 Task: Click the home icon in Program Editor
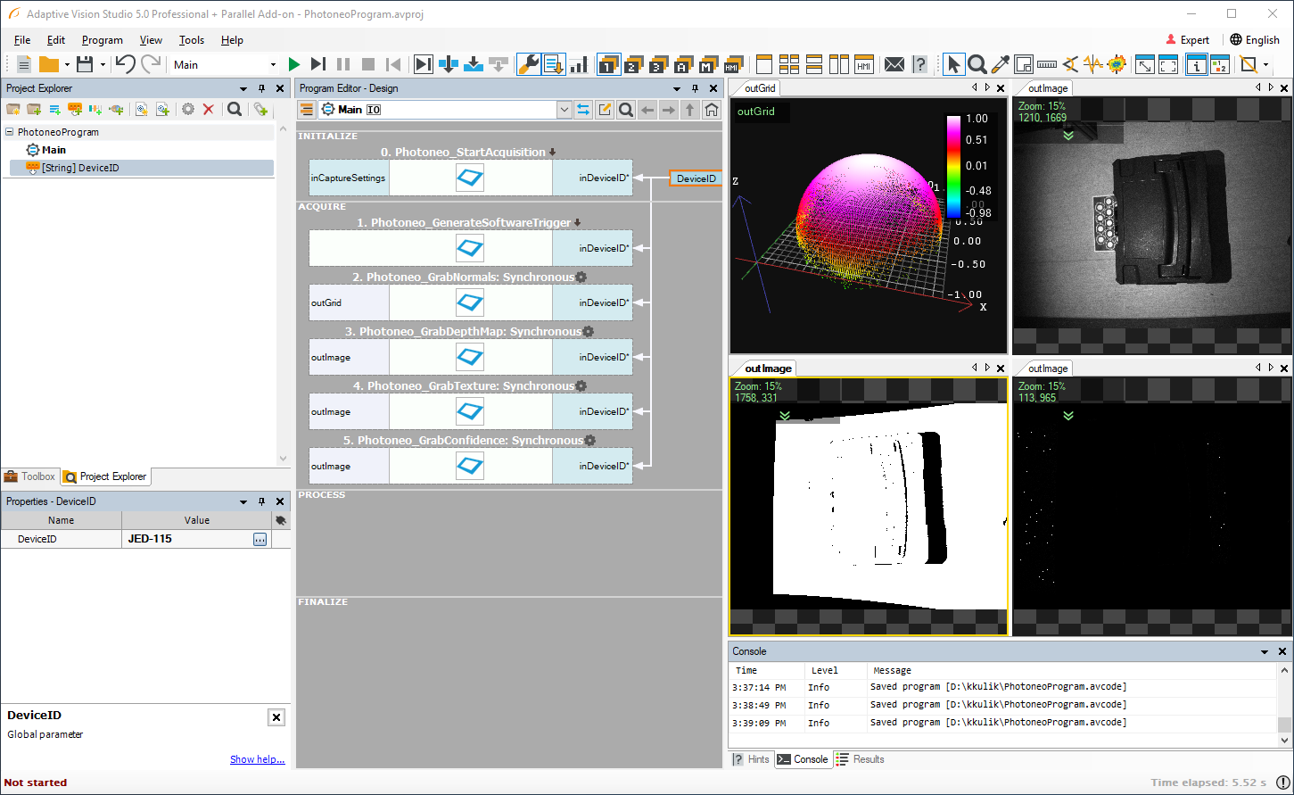pos(711,110)
